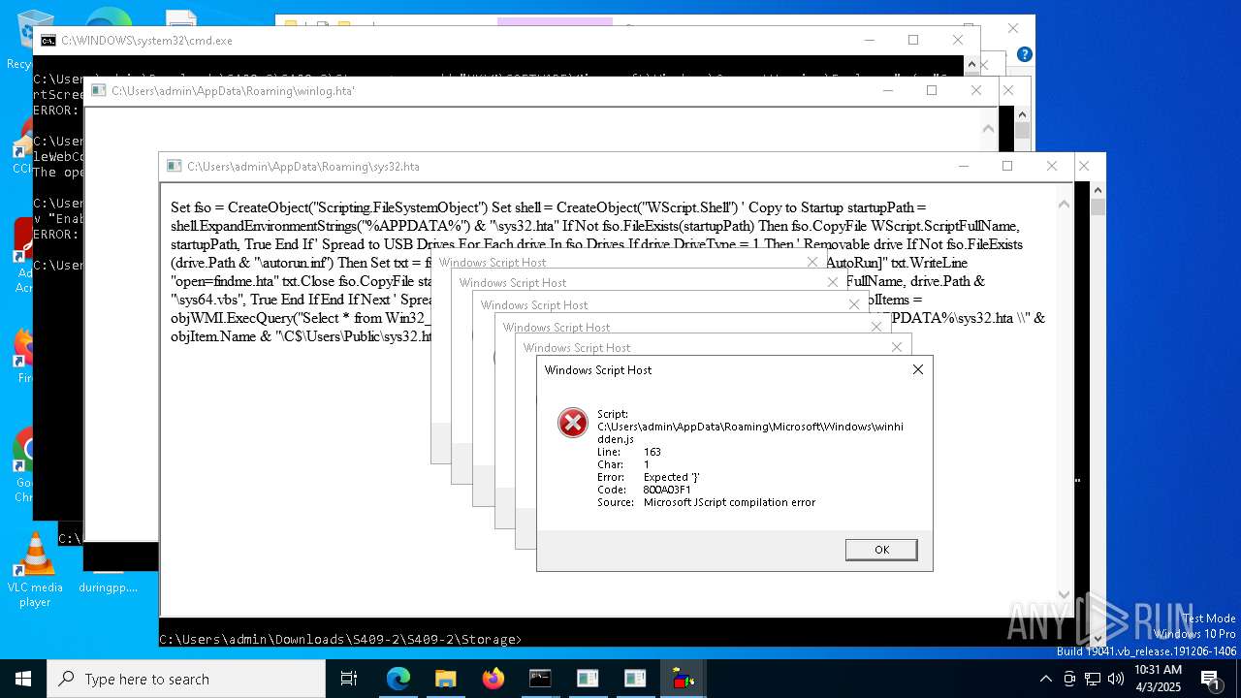Switch to the Windows Script Host taskbar button

tap(683, 679)
